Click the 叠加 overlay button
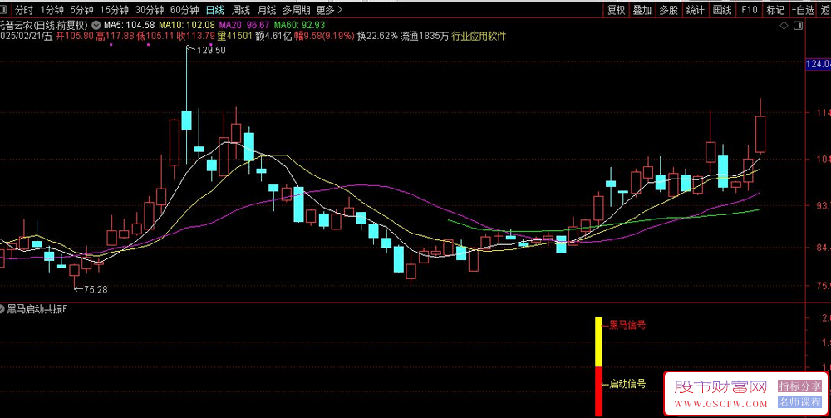This screenshot has height=418, width=831. [x=642, y=9]
